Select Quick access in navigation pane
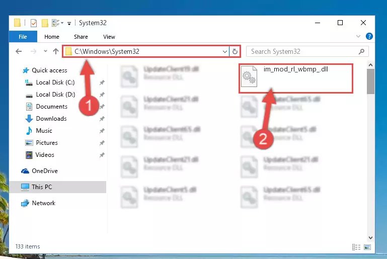This screenshot has width=387, height=259. coord(49,70)
